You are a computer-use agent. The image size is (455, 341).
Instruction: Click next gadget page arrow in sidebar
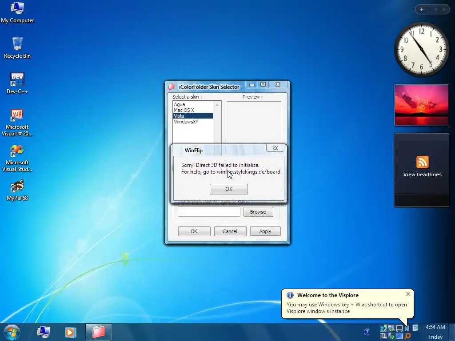(x=444, y=9)
